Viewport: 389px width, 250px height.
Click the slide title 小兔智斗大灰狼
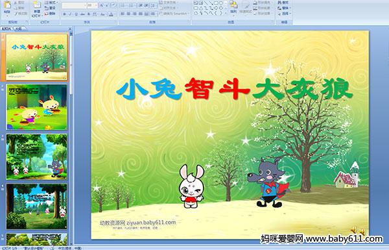pos(234,89)
